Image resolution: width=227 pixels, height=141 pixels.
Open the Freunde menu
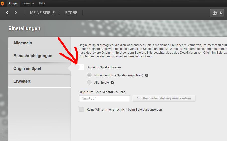click(x=28, y=3)
